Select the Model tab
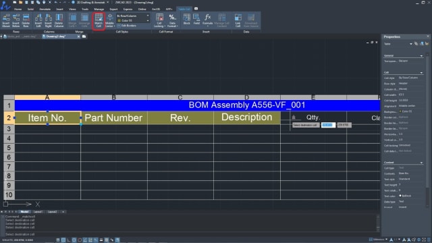This screenshot has width=432, height=243. click(24, 212)
